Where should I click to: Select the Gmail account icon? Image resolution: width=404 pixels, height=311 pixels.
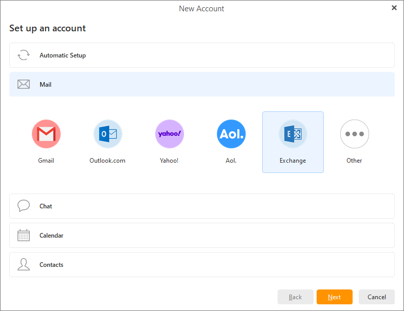[x=46, y=134]
